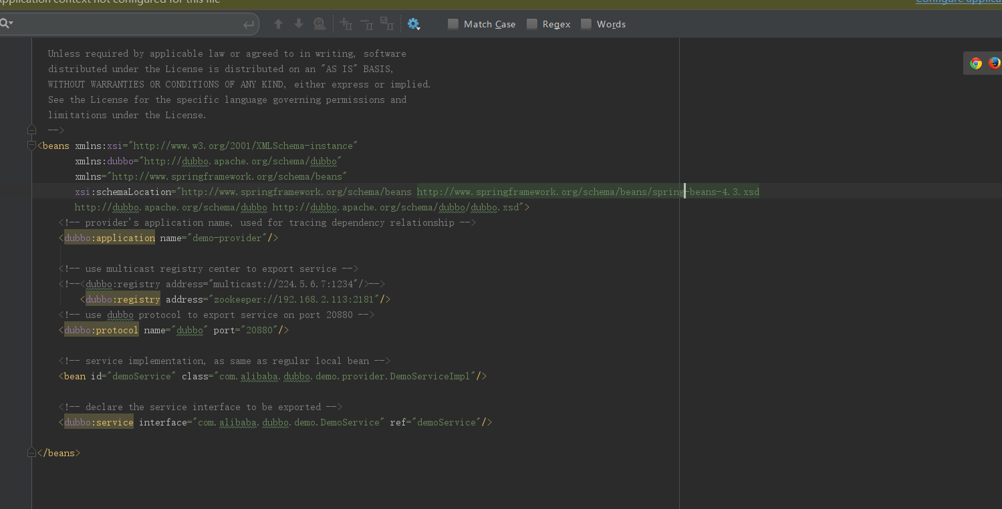Click the xsi:schemaLocation attribute name

pyautogui.click(x=123, y=192)
